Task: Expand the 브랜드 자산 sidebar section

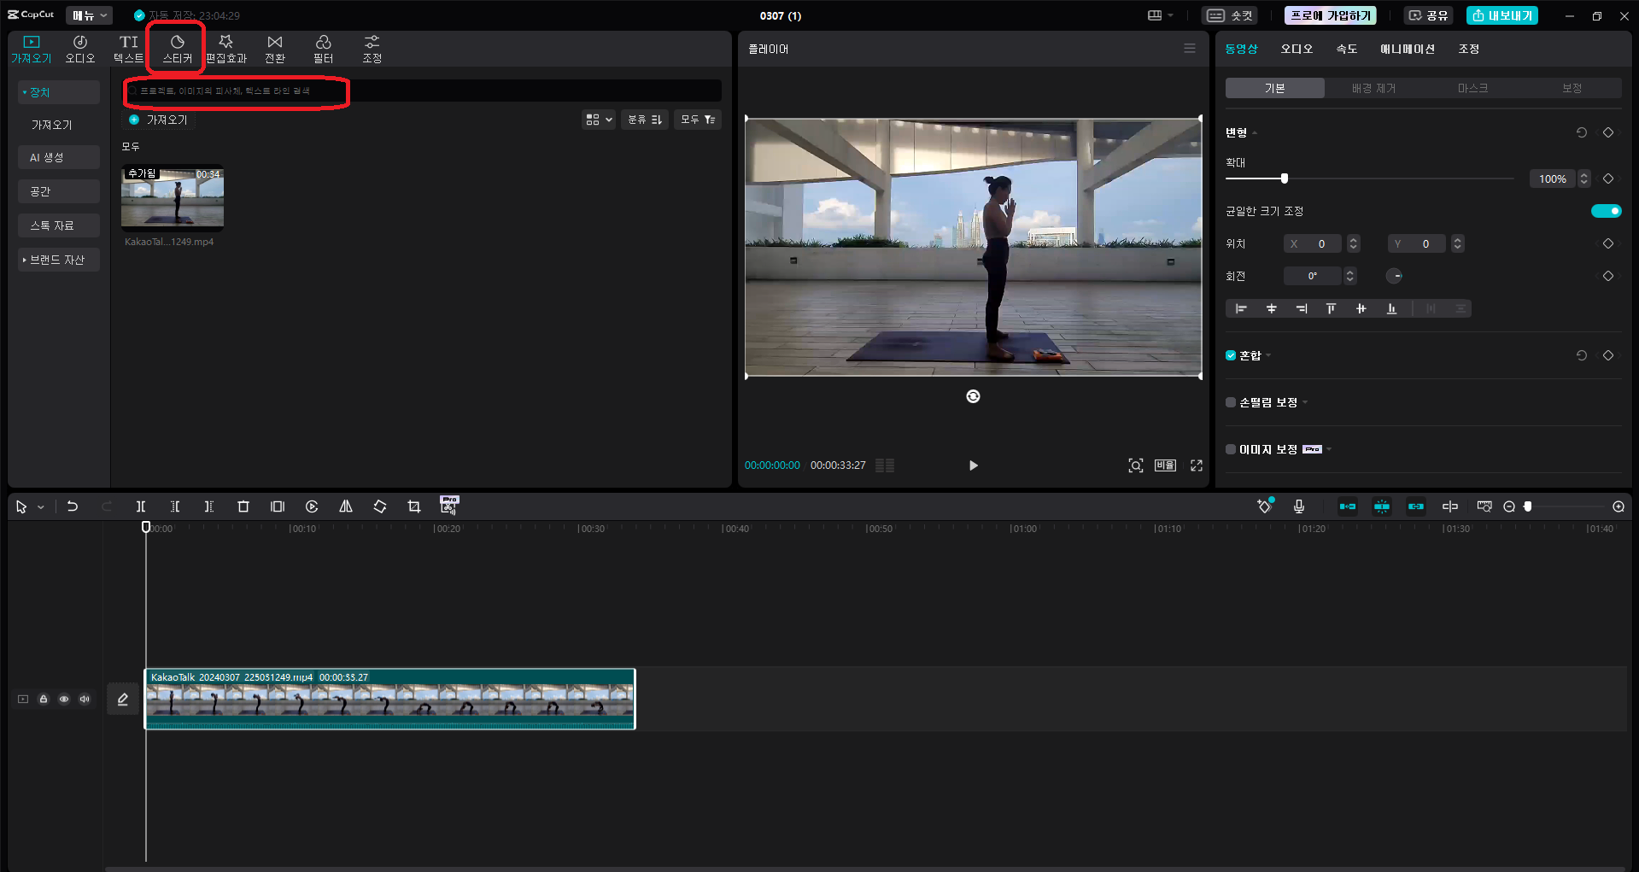Action: coord(58,260)
